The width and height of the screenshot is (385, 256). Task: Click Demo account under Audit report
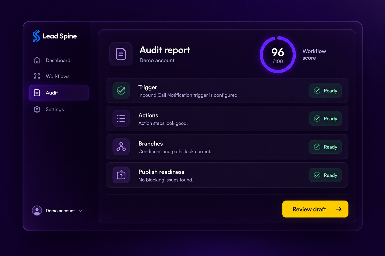pos(157,60)
